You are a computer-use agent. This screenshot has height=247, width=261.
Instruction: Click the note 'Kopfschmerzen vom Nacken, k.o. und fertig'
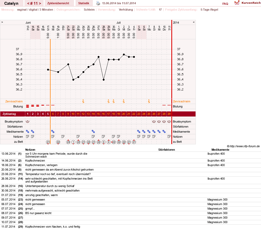pyautogui.click(x=53, y=227)
